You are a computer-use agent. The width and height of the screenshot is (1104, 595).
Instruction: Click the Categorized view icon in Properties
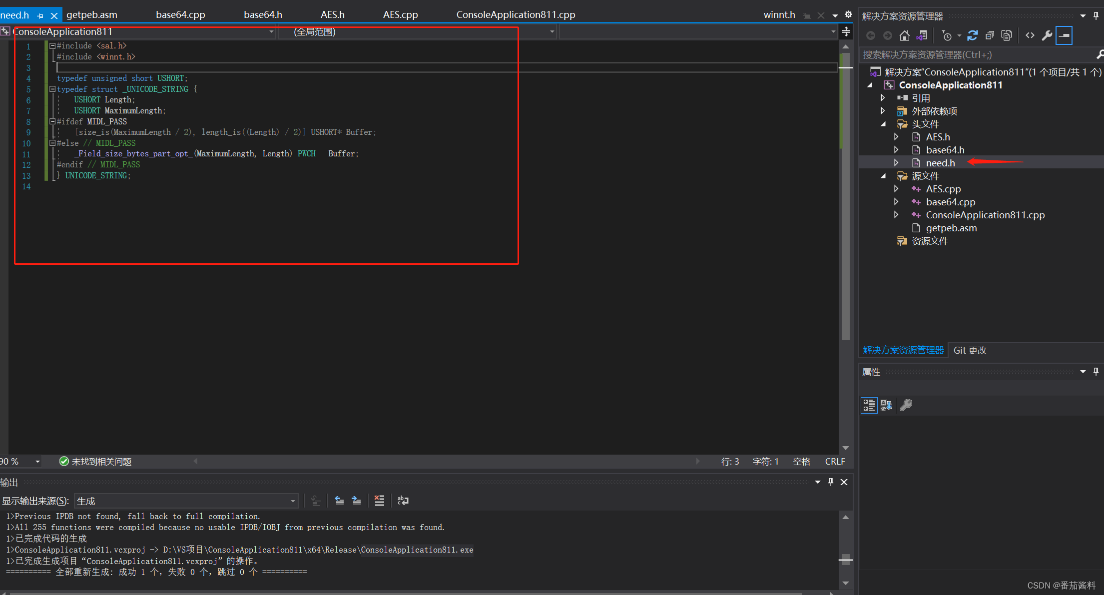click(869, 405)
